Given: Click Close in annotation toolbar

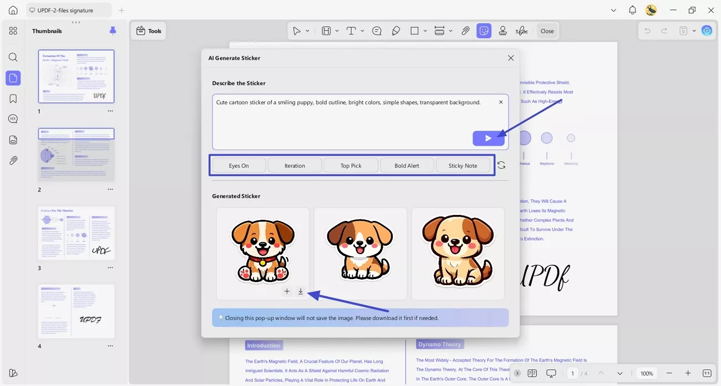Looking at the screenshot, I should tap(547, 31).
